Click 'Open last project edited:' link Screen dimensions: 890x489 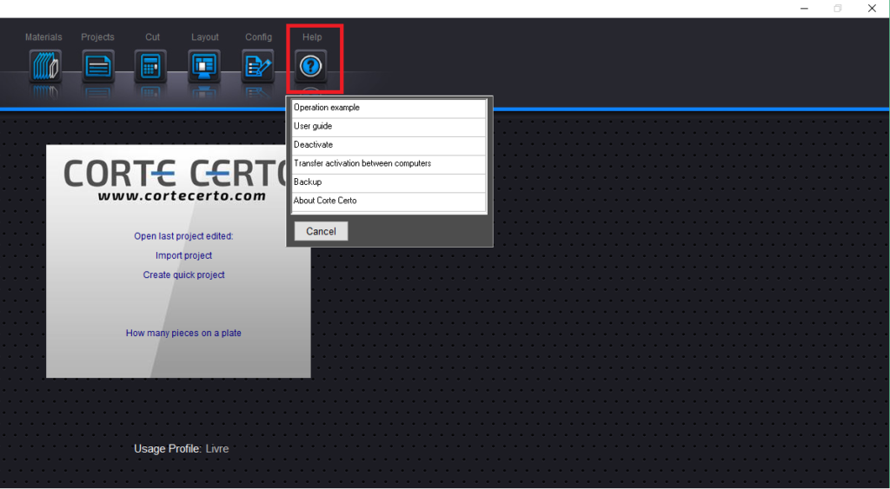coord(183,236)
